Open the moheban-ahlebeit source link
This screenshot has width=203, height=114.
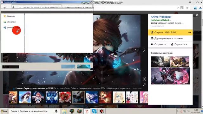pyautogui.click(x=161, y=20)
